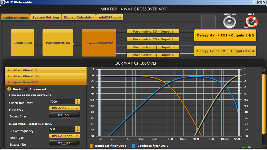Toggle the Audio On speaker icon
The image size is (267, 150).
coord(229,22)
